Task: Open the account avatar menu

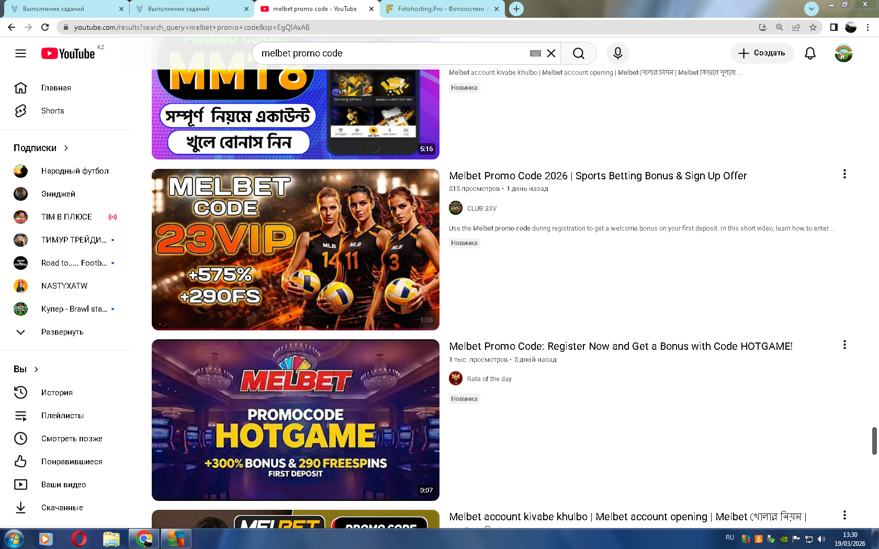Action: [x=843, y=53]
